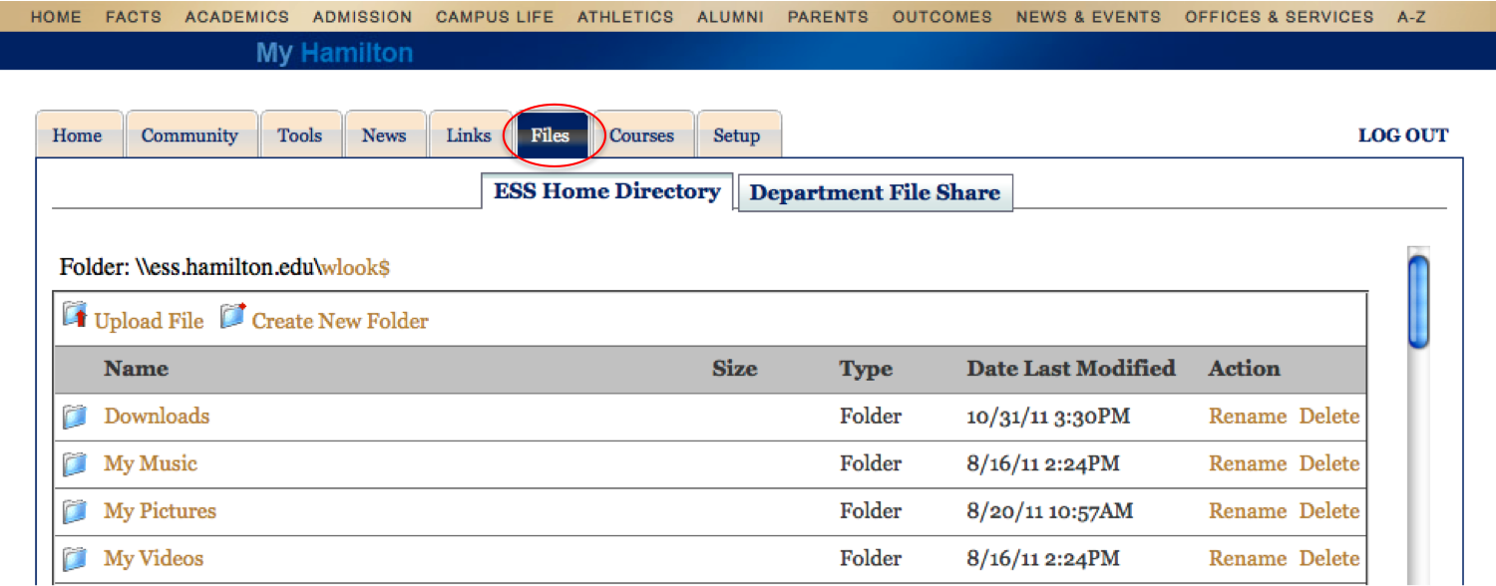
Task: Rename the My Pictures folder
Action: coord(1248,511)
